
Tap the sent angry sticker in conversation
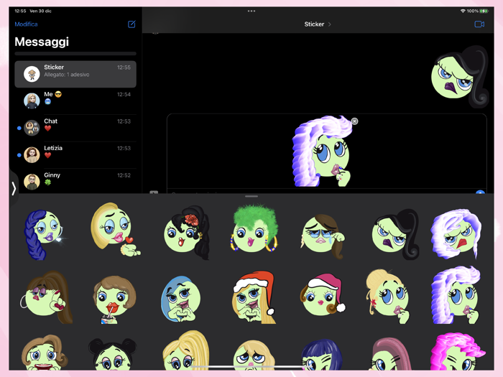[x=459, y=76]
